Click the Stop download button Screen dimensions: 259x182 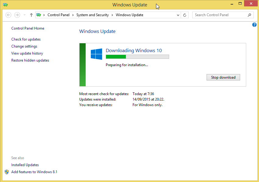(x=223, y=77)
